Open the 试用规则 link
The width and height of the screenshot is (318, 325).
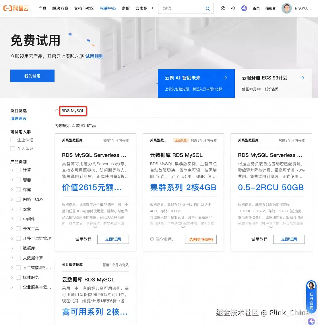click(94, 56)
